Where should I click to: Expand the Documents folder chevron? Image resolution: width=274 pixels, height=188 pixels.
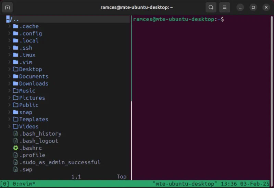click(10, 76)
